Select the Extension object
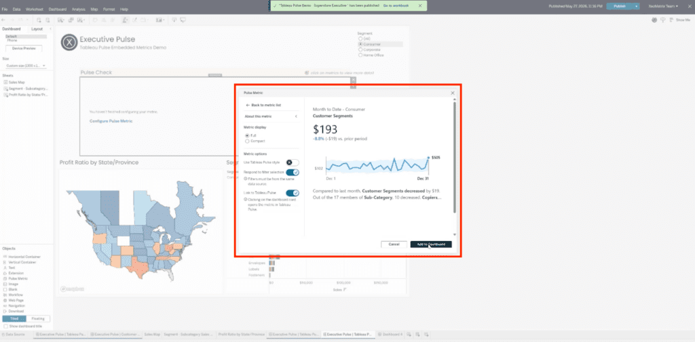695x342 pixels. [x=14, y=273]
